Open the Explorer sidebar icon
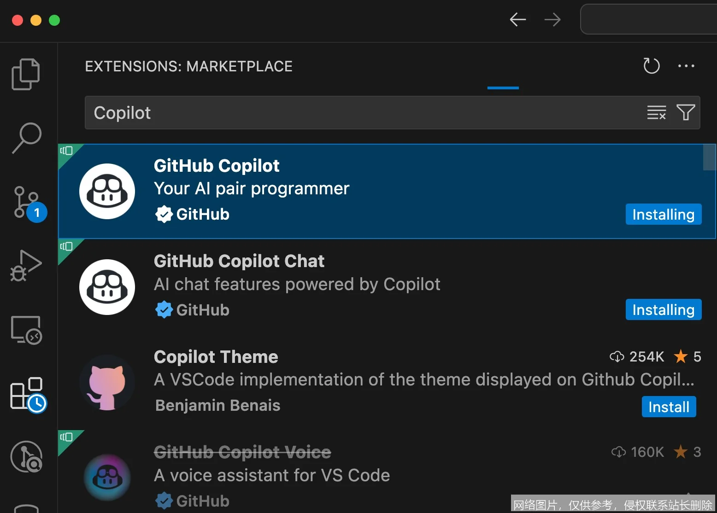 26,74
